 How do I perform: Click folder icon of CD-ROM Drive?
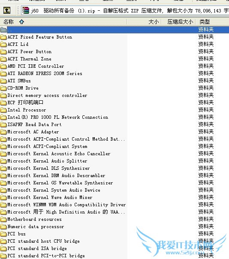coord(3,88)
